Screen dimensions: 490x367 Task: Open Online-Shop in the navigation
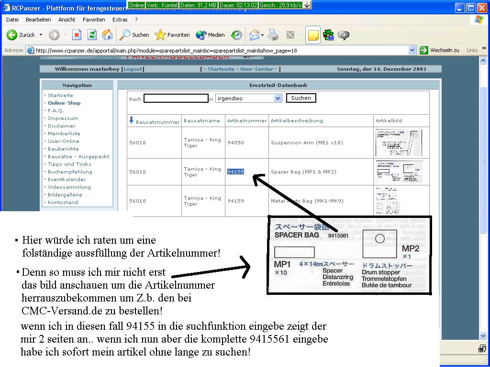(64, 103)
